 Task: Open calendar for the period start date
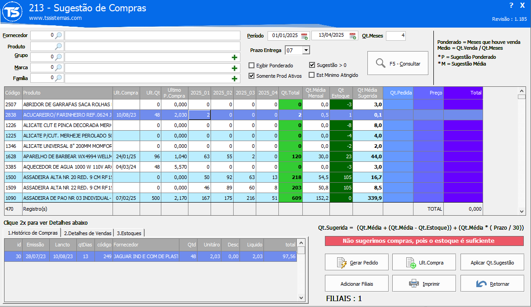[x=305, y=36]
